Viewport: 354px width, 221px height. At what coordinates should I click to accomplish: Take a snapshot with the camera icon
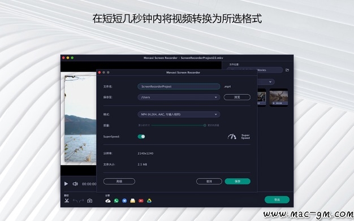pyautogui.click(x=89, y=201)
